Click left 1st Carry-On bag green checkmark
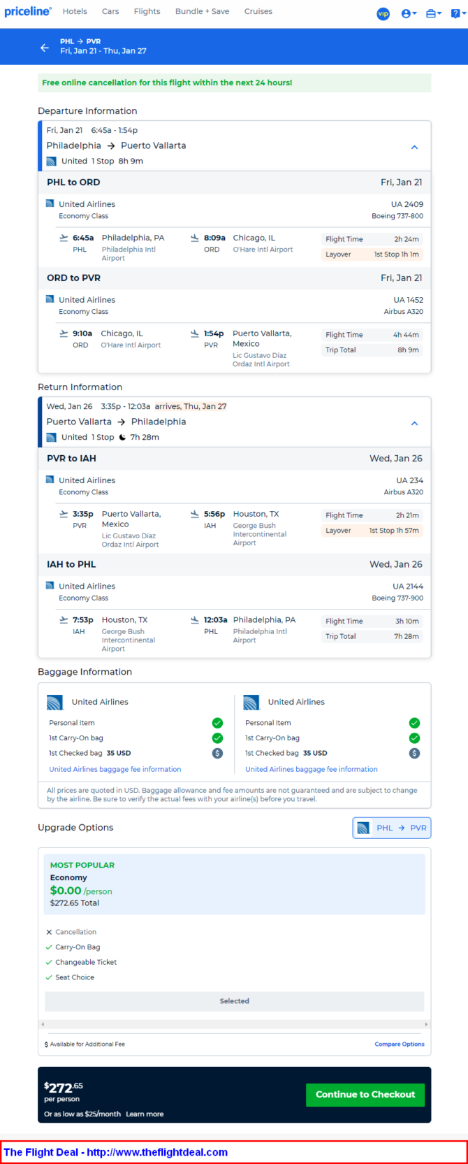 [217, 738]
